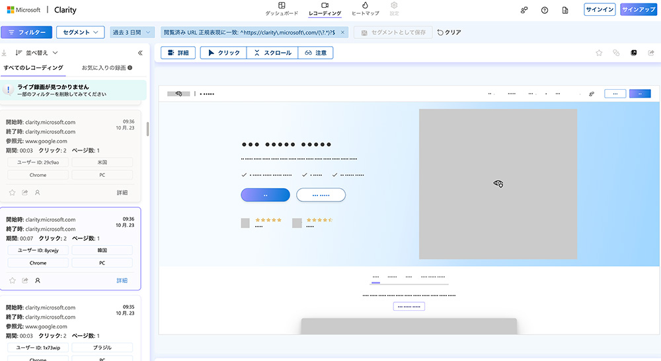Toggle the クリック (Click) view mode

(x=223, y=53)
